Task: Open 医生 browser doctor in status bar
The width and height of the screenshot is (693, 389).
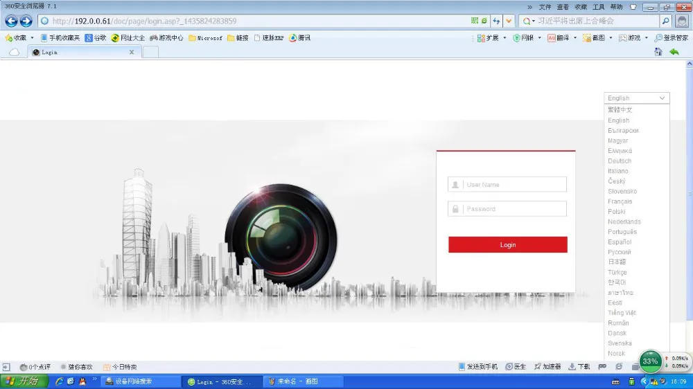Action: click(x=516, y=366)
